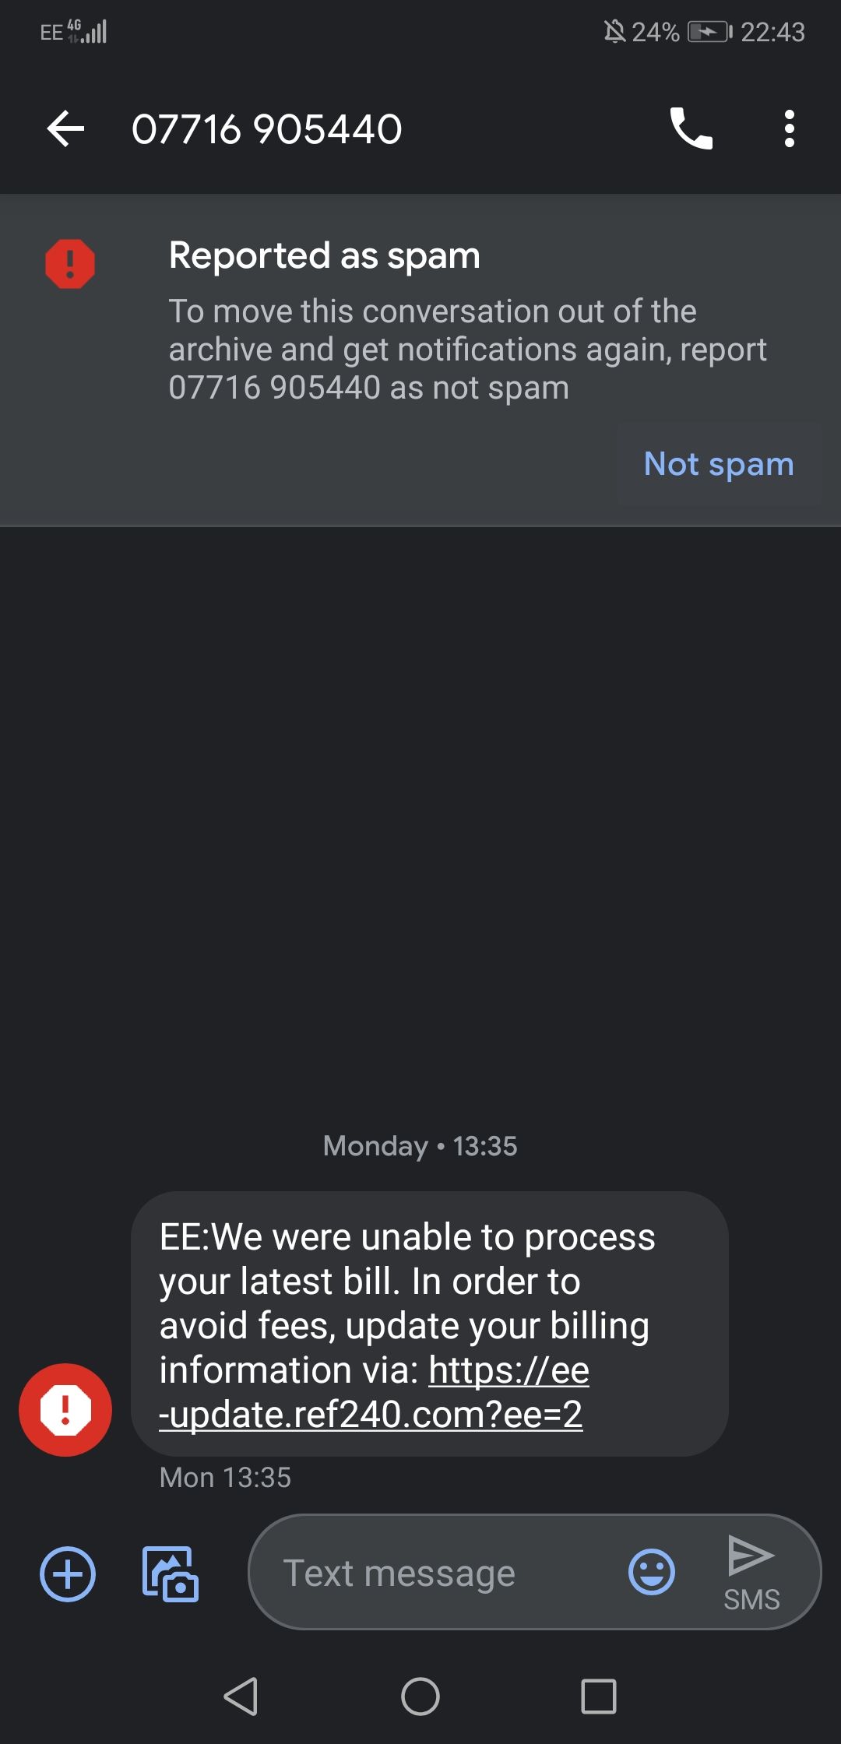Send the message via SMS arrow
The width and height of the screenshot is (841, 1744).
[751, 1572]
